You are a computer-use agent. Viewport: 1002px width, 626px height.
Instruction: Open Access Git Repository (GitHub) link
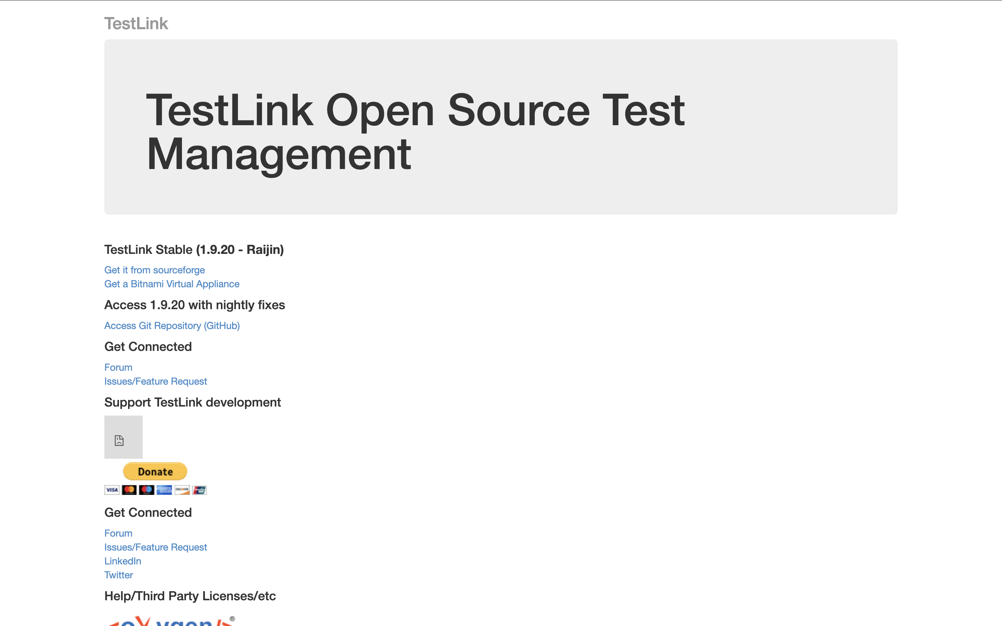click(172, 326)
